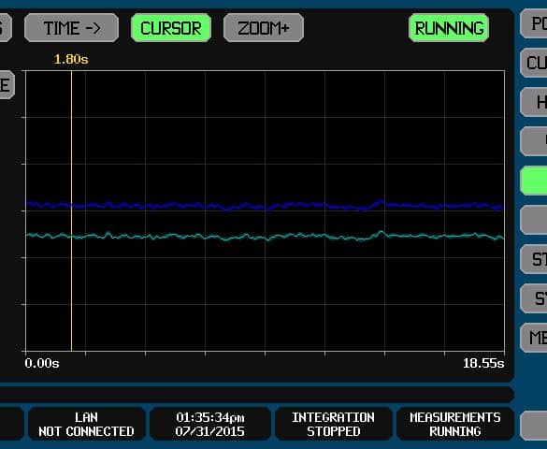This screenshot has height=449, width=547.
Task: Click the 18.55s end time label
Action: 483,364
